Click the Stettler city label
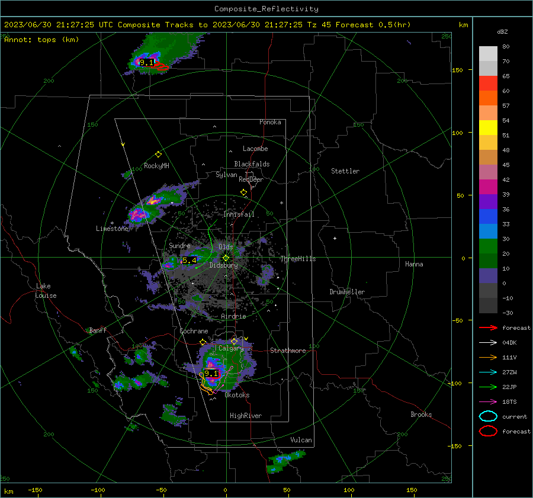The width and height of the screenshot is (533, 498). coord(345,171)
